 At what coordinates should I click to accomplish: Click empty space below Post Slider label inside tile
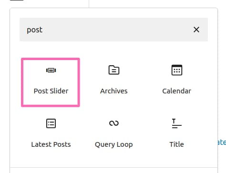51,100
